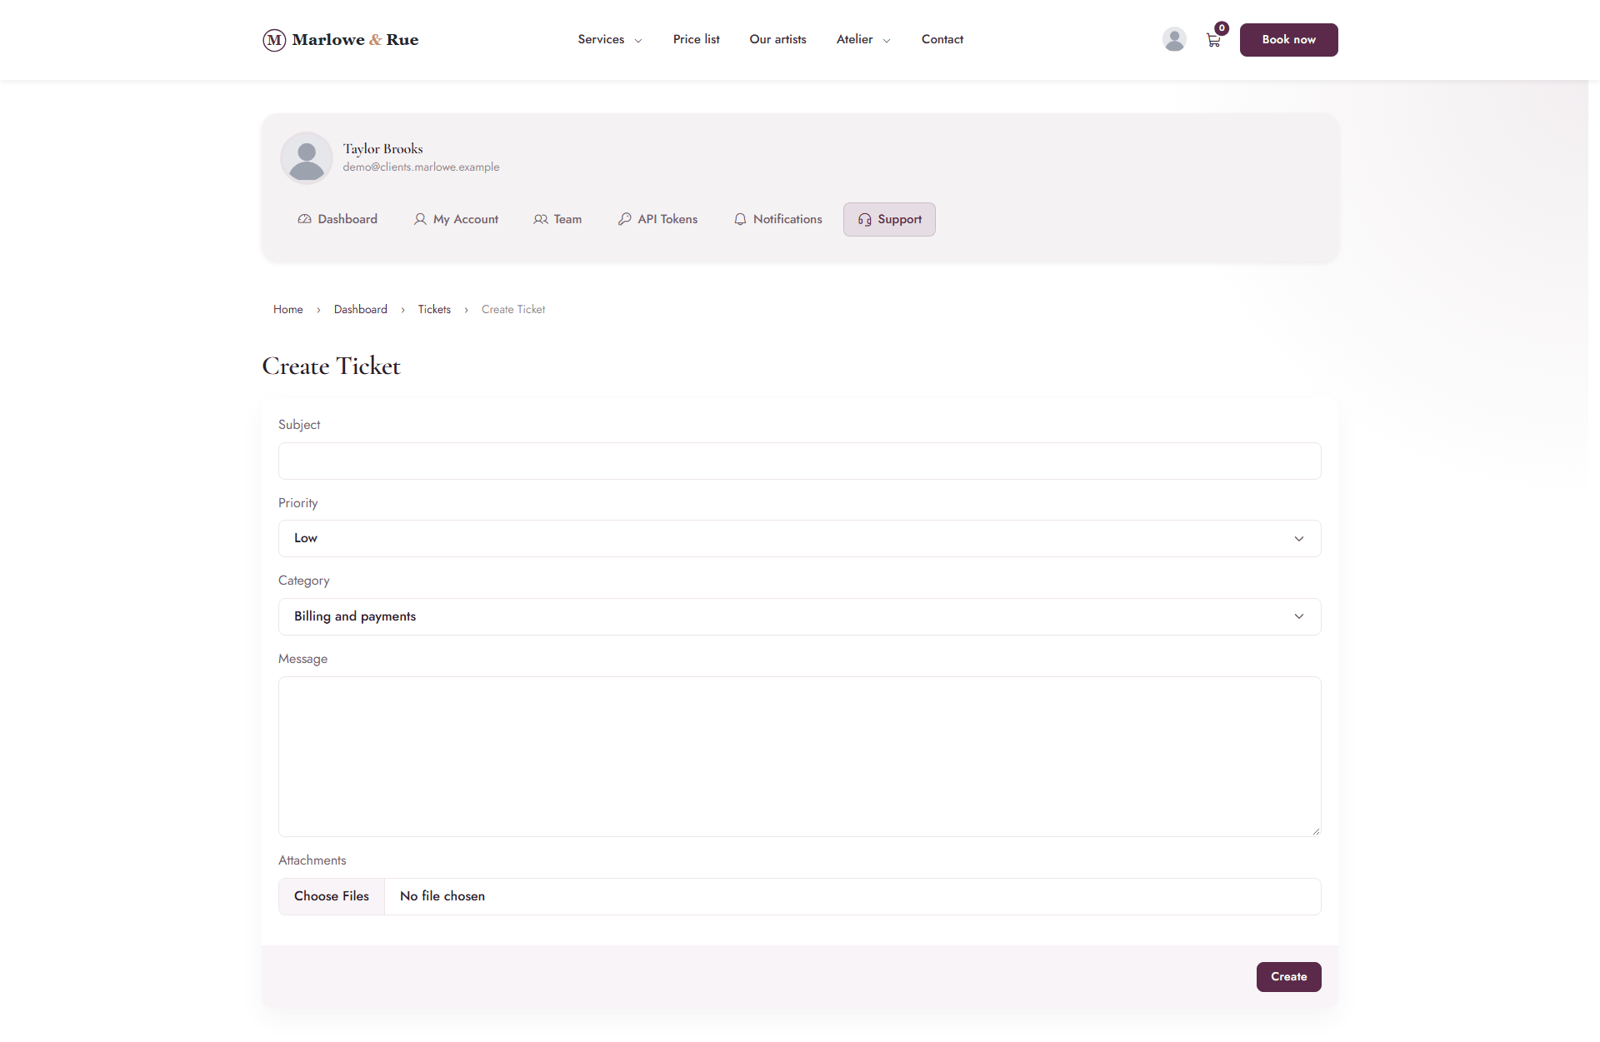Switch to the Team tab
Image resolution: width=1600 pixels, height=1042 pixels.
pyautogui.click(x=557, y=219)
